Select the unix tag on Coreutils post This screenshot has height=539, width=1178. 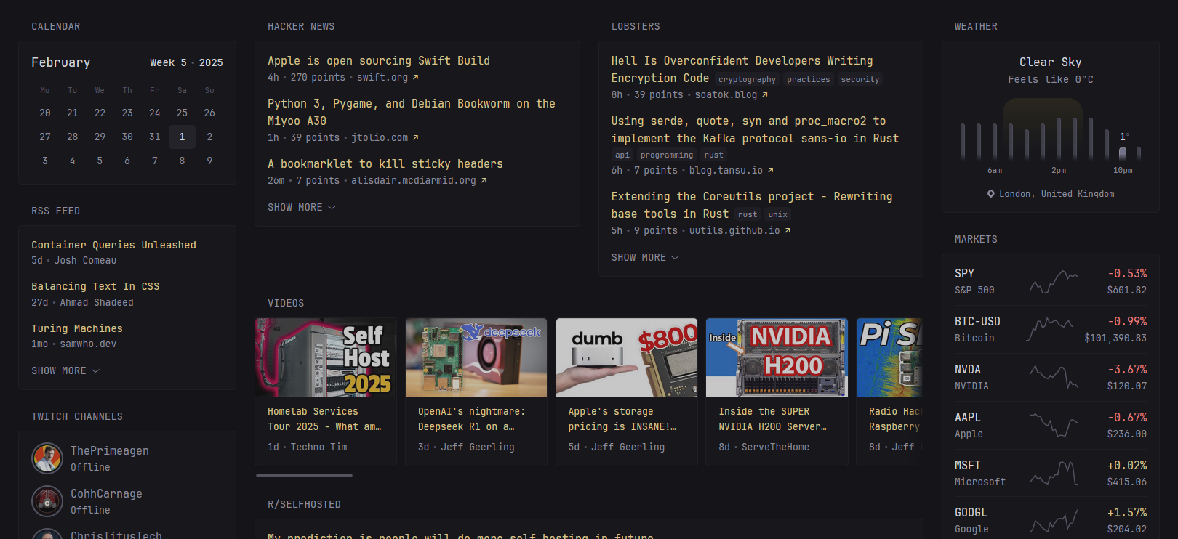[x=777, y=215]
